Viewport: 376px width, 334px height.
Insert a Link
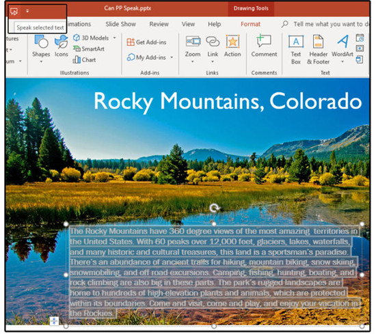[213, 48]
